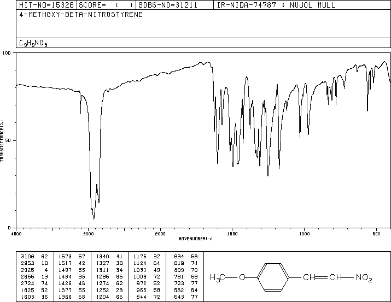
Task: Select peak table row 965 58
Action: pyautogui.click(x=148, y=290)
